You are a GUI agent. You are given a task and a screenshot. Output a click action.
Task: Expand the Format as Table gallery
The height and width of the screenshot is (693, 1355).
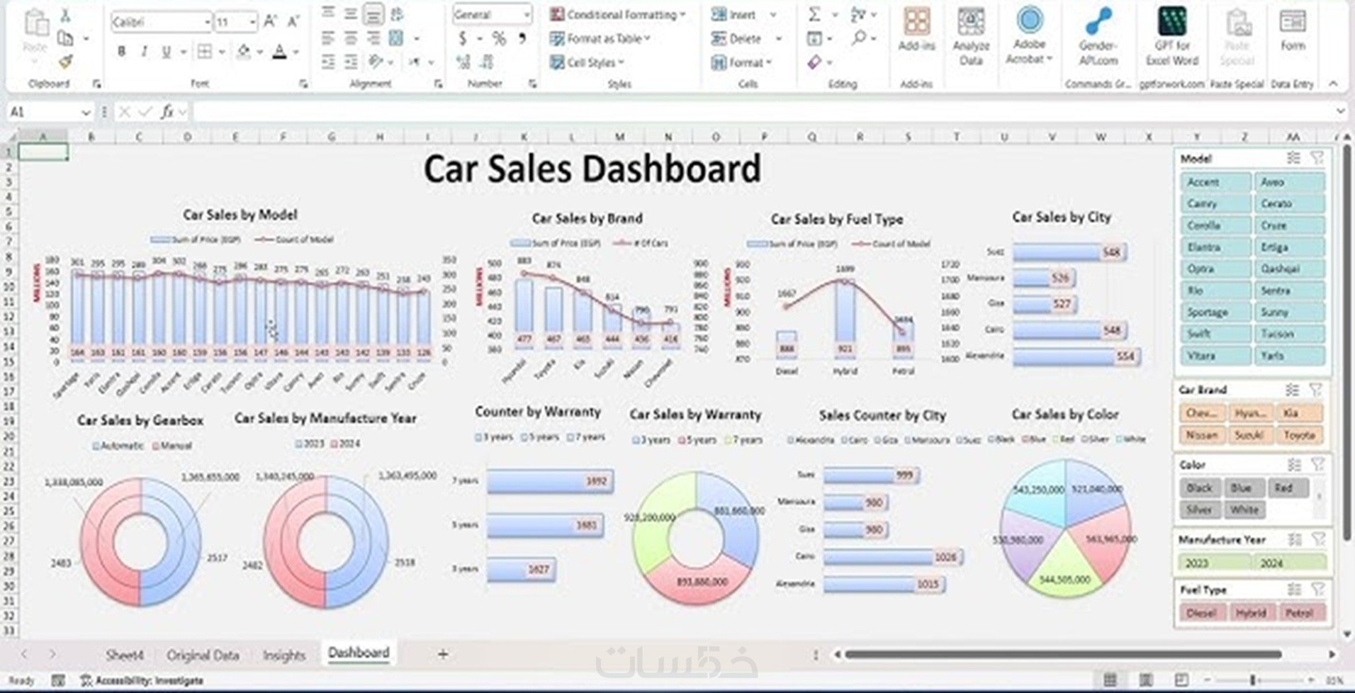[x=600, y=38]
